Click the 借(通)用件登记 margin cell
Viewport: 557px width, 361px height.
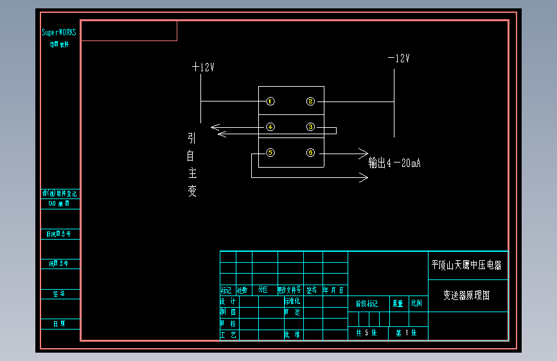coord(60,193)
